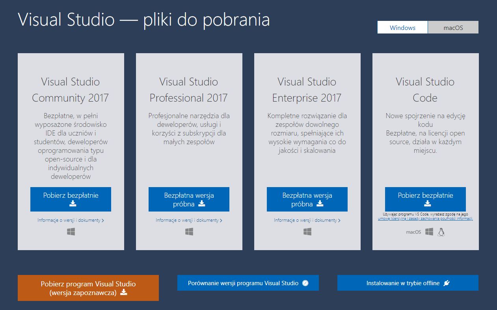Screen dimensions: 497x310
Task: Click the Visual Studio Enterprise 2017 title
Action: click(x=307, y=90)
